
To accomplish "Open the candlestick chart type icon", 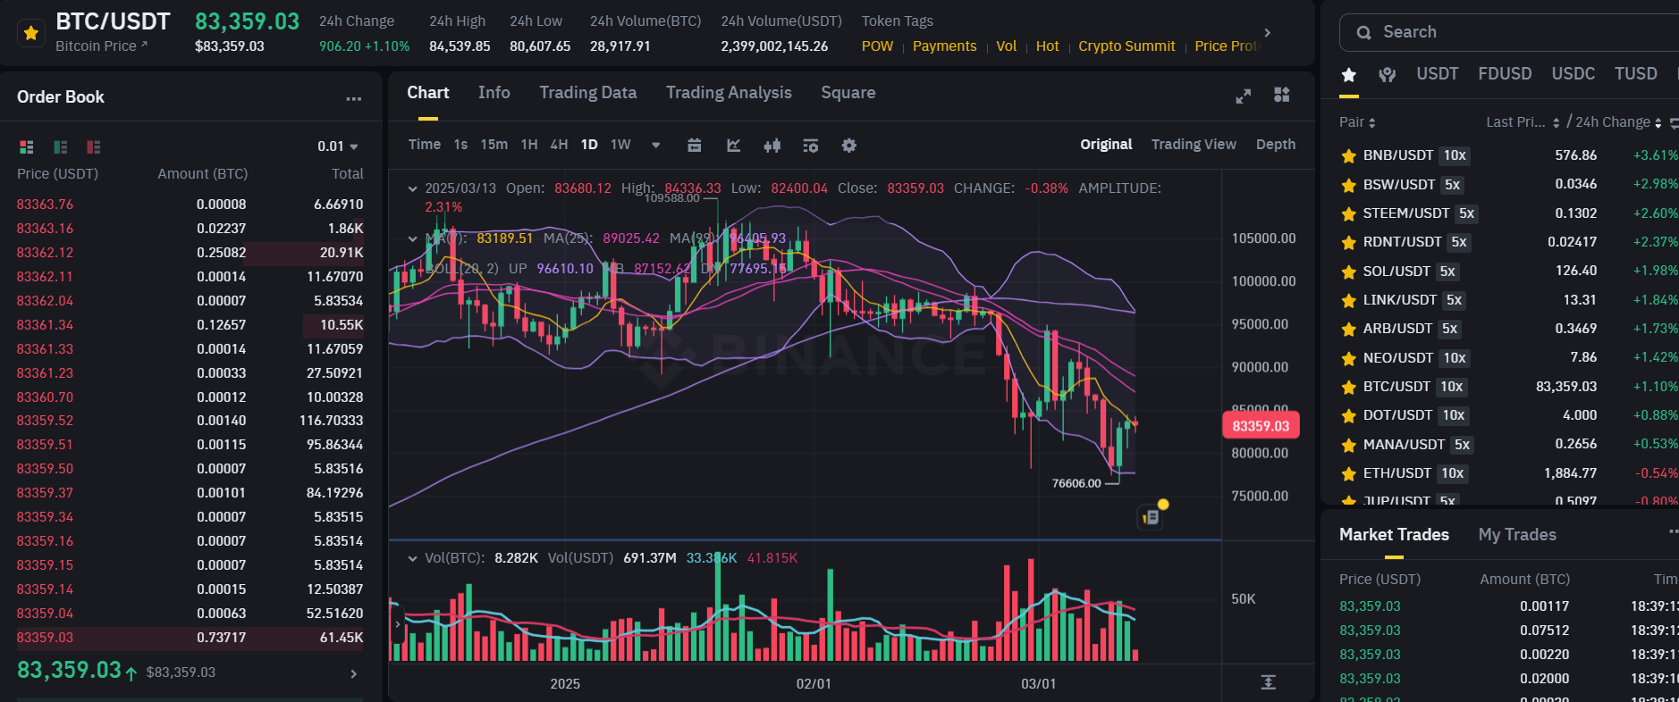I will (x=772, y=146).
